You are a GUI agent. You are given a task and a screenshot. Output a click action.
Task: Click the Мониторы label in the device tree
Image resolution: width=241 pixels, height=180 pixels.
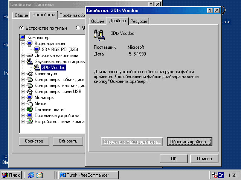coord(44,97)
